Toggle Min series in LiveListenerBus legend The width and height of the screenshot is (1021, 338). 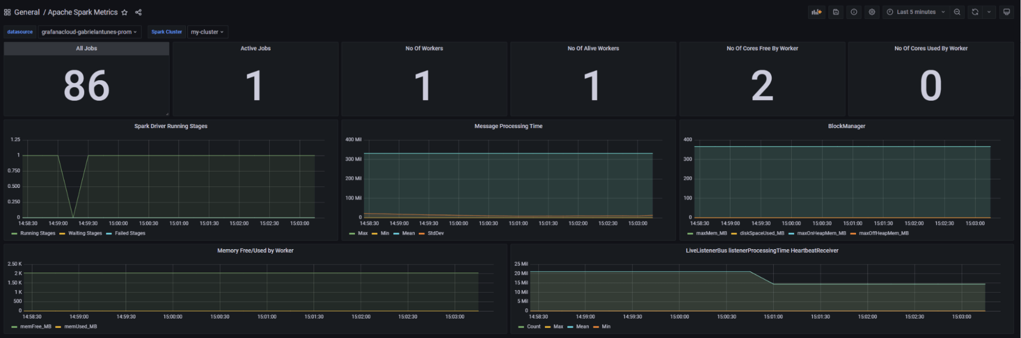606,327
